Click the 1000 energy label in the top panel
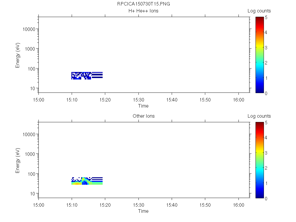This screenshot has height=222, width=296. point(30,49)
